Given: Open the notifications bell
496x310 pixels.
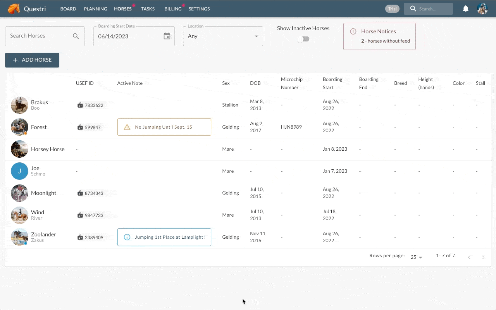Looking at the screenshot, I should click(466, 9).
